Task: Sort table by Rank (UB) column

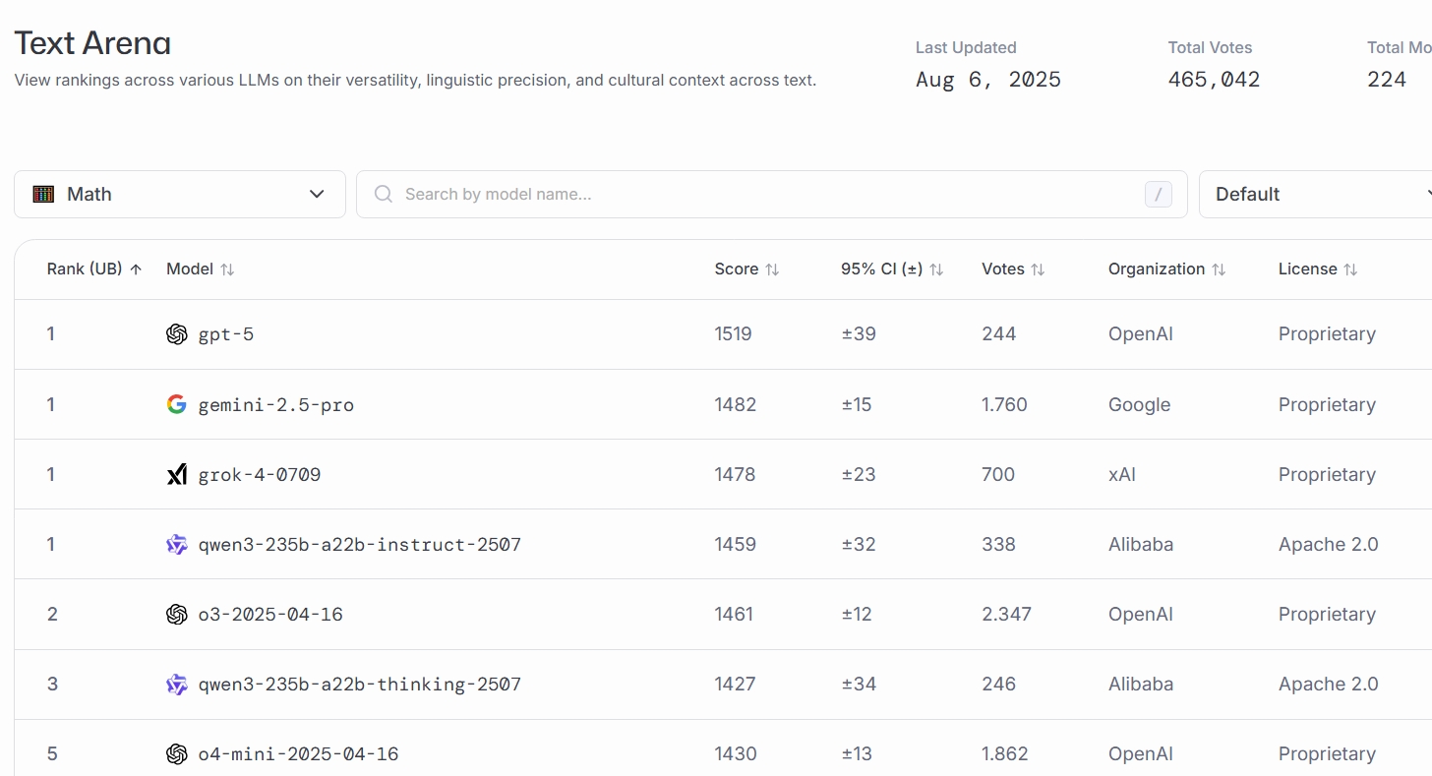Action: [x=94, y=269]
